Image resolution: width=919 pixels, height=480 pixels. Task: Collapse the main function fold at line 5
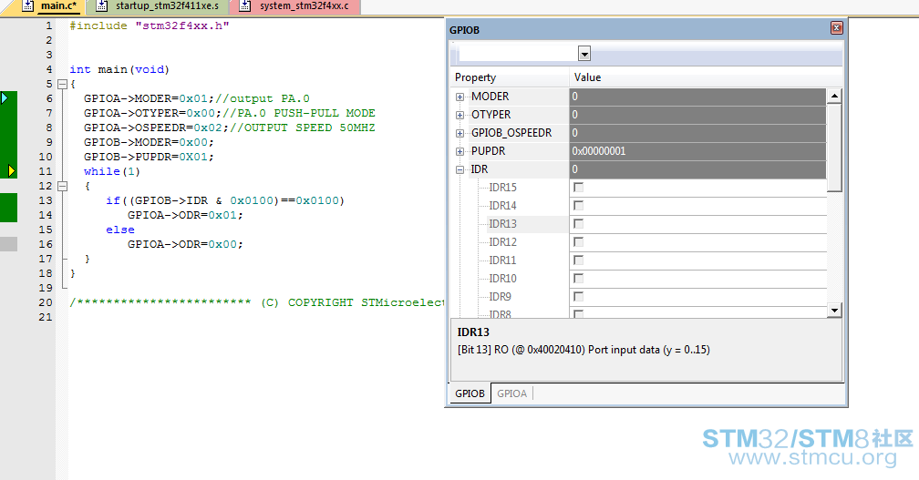(62, 85)
